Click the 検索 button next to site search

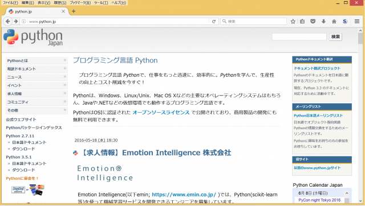(336, 36)
